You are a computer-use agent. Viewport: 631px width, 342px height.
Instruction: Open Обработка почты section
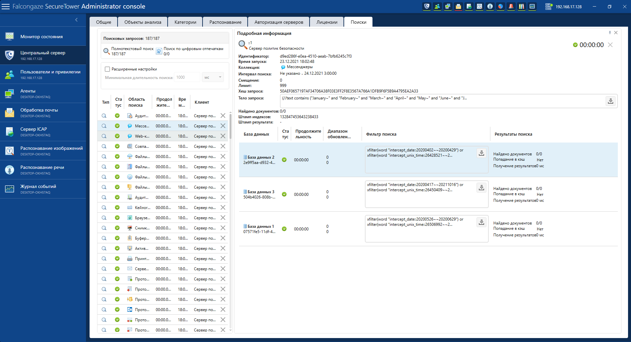pyautogui.click(x=43, y=113)
